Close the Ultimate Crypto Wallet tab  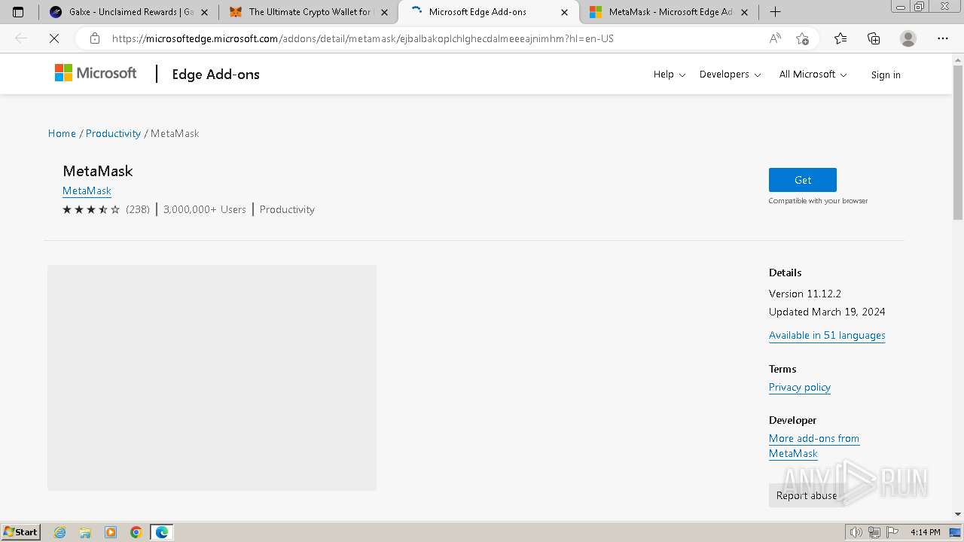point(385,12)
